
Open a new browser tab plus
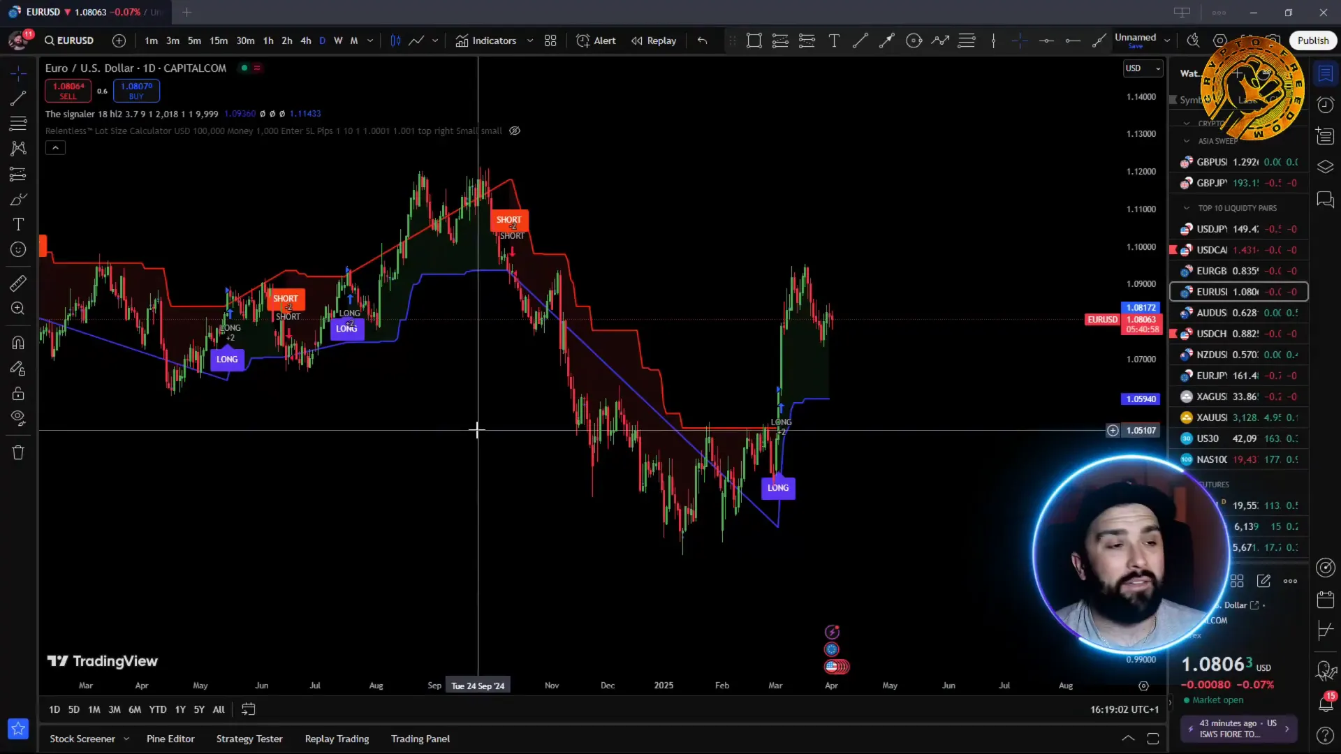pyautogui.click(x=186, y=12)
